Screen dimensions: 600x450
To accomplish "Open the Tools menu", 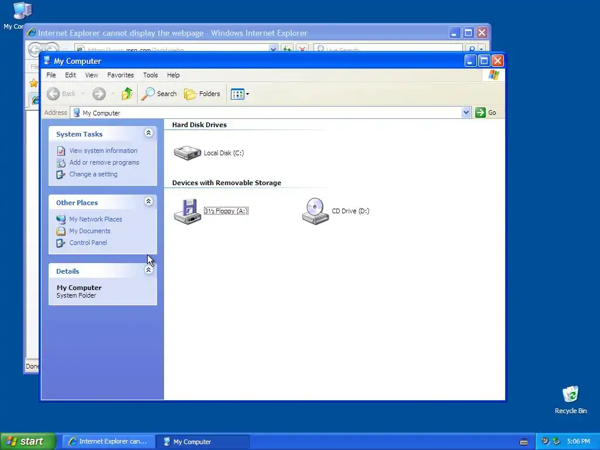I will (151, 75).
